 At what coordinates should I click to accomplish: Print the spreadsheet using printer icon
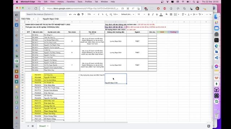click(x=79, y=14)
